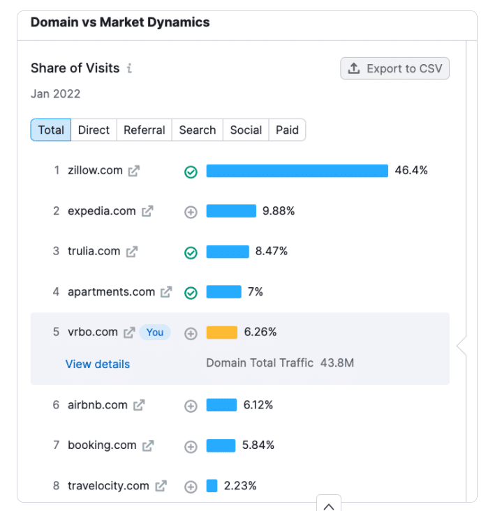502x511 pixels.
Task: Open View details link for vrbo.com
Action: tap(98, 364)
